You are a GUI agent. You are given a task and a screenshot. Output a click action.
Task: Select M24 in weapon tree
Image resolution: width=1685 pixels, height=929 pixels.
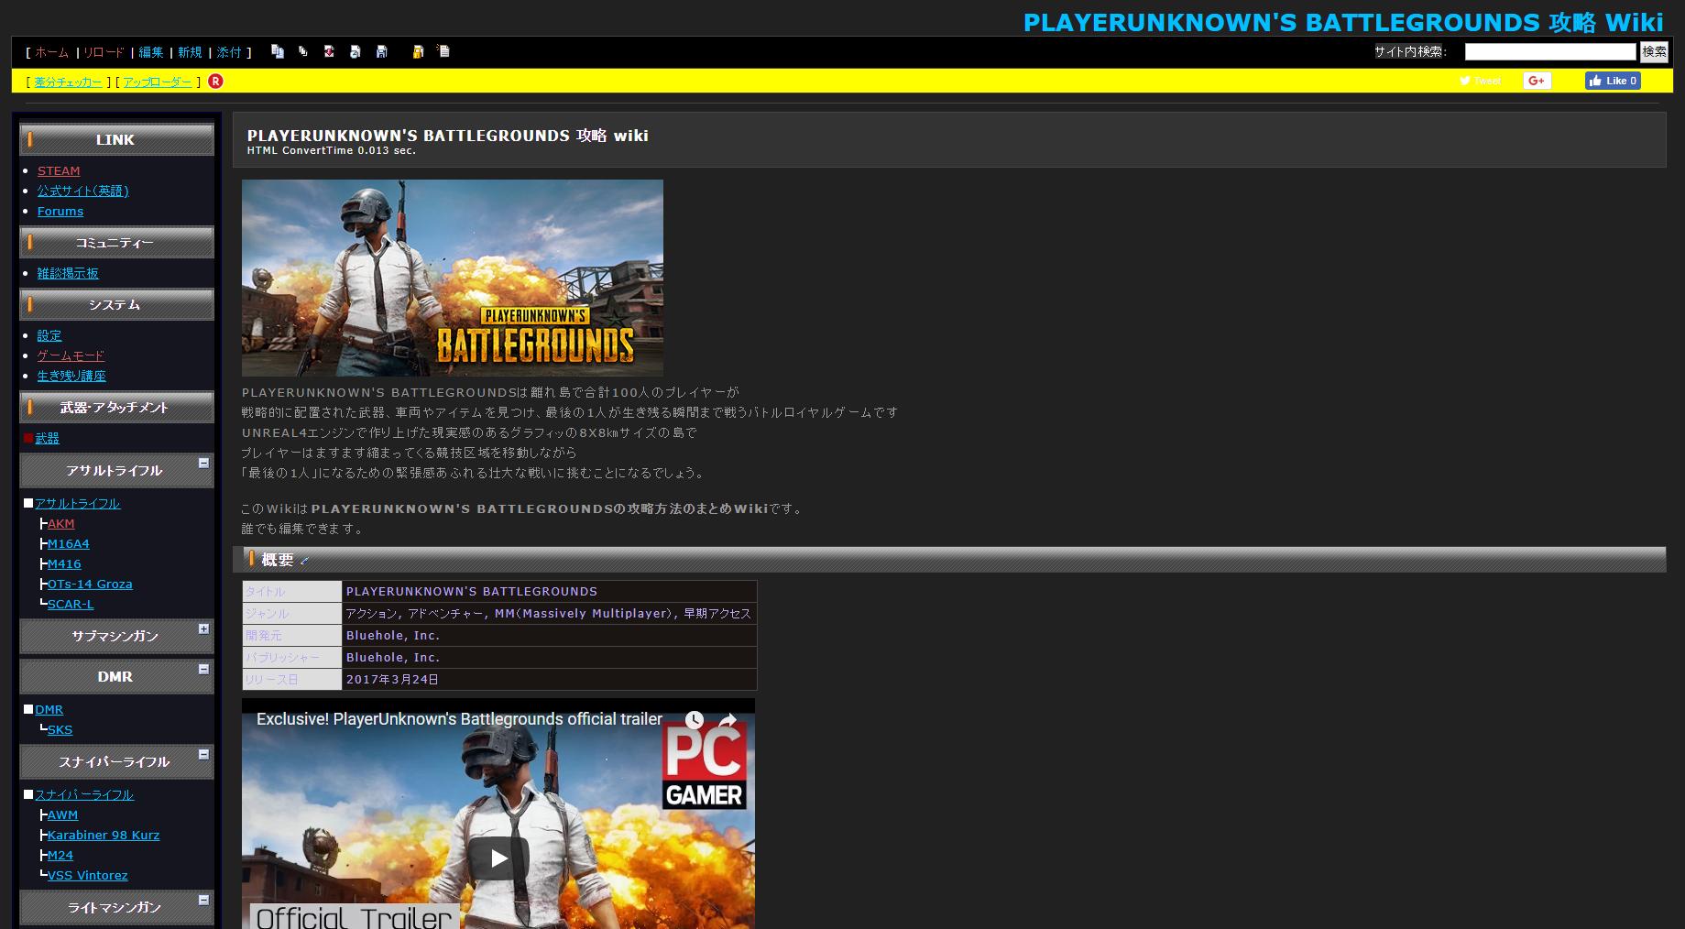point(60,856)
